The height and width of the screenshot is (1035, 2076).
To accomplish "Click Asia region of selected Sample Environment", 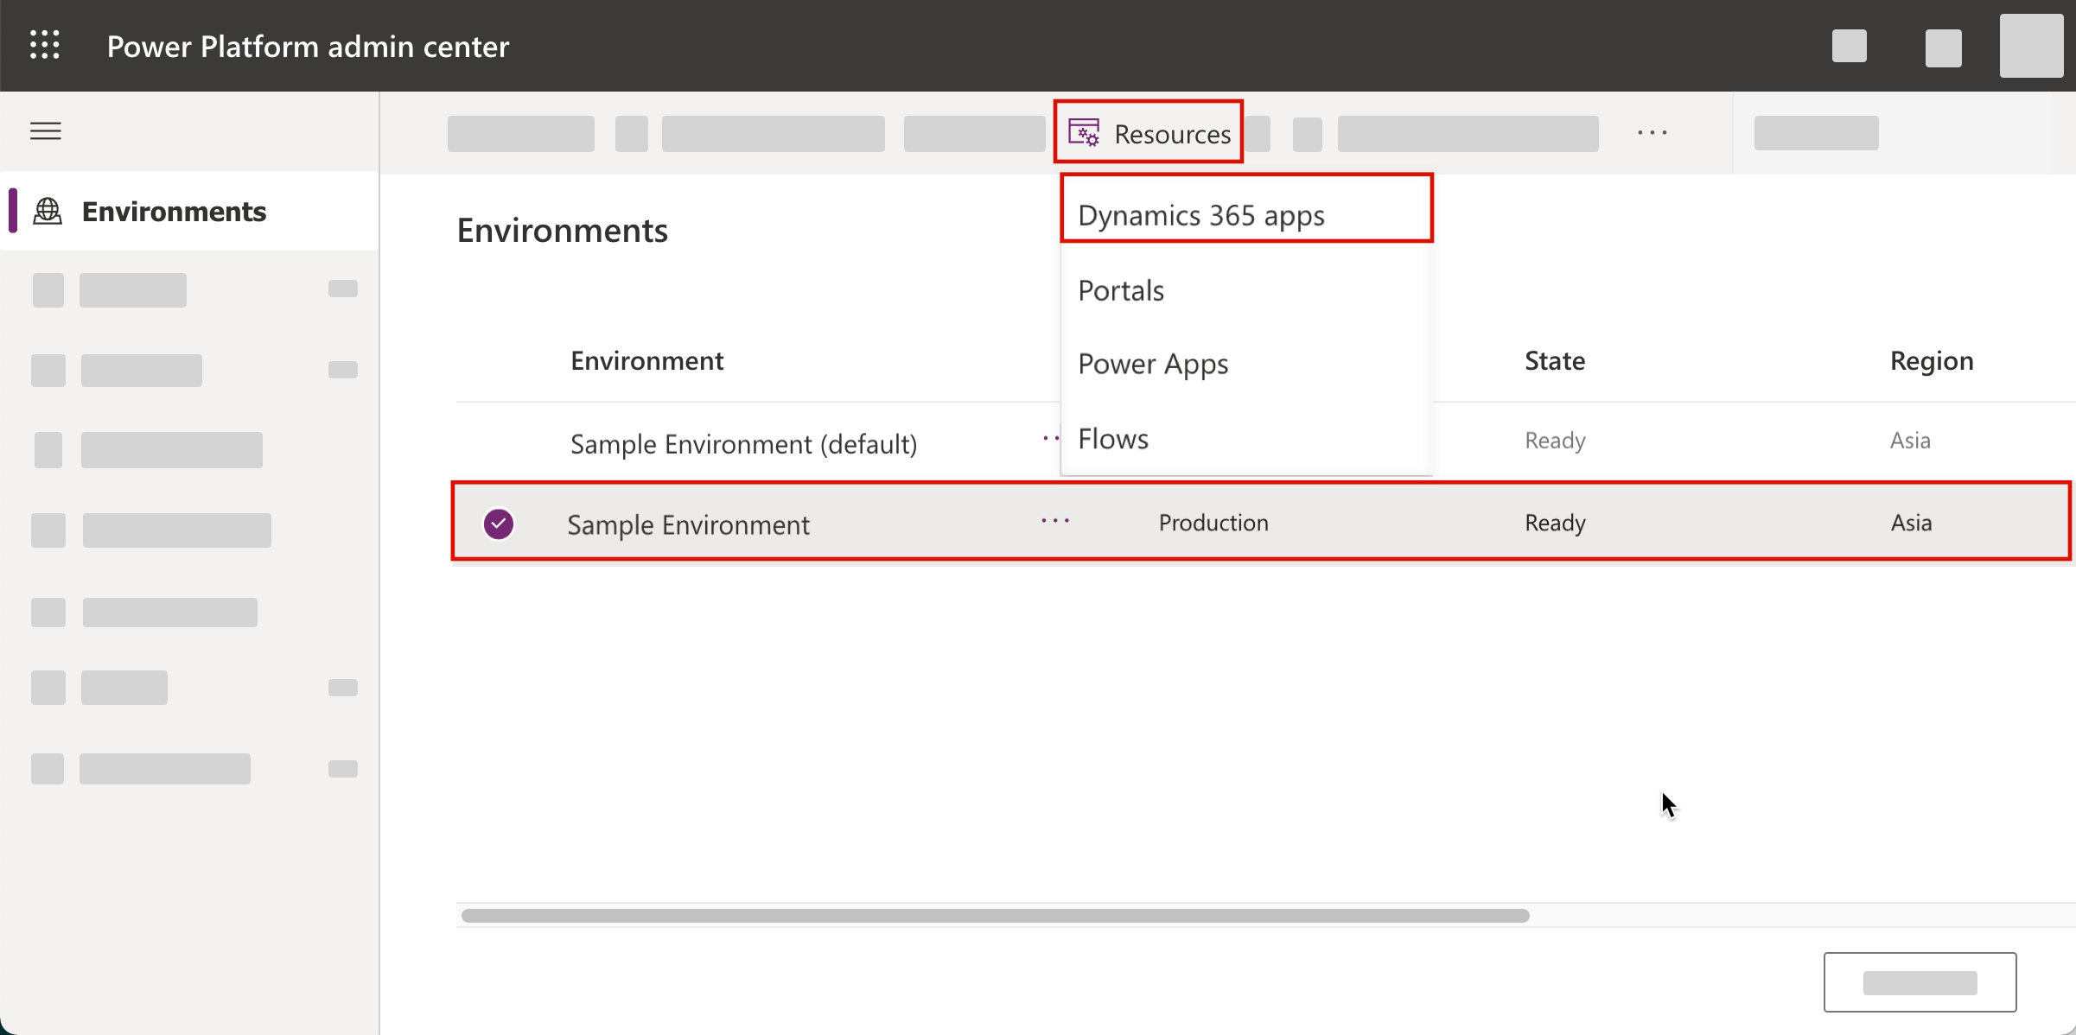I will (x=1911, y=523).
